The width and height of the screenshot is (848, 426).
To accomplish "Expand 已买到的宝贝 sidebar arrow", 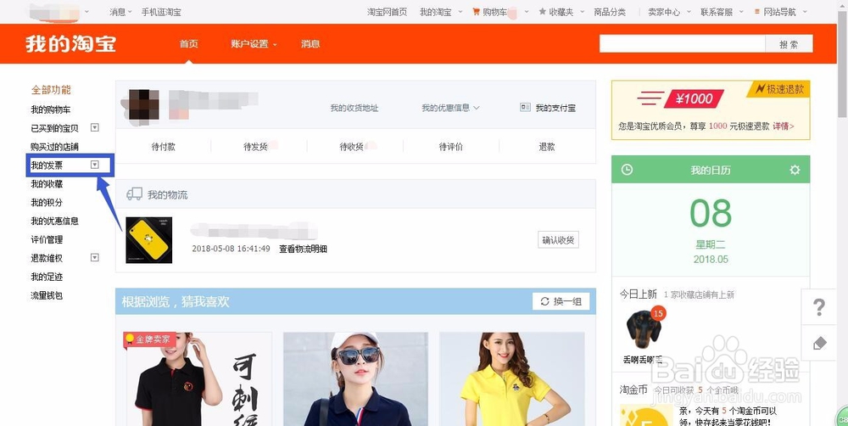I will 95,128.
